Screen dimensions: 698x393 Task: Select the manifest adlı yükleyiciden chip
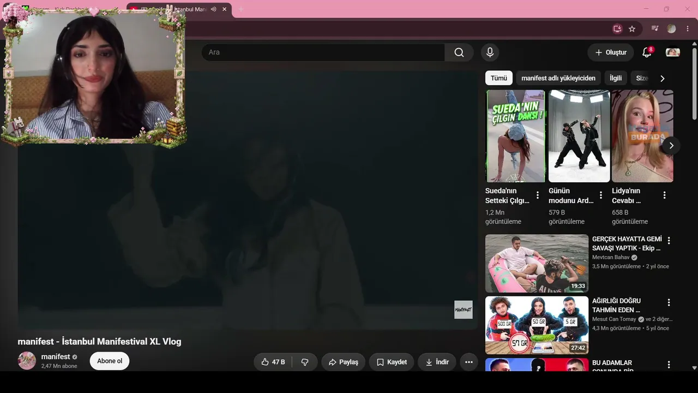tap(558, 78)
